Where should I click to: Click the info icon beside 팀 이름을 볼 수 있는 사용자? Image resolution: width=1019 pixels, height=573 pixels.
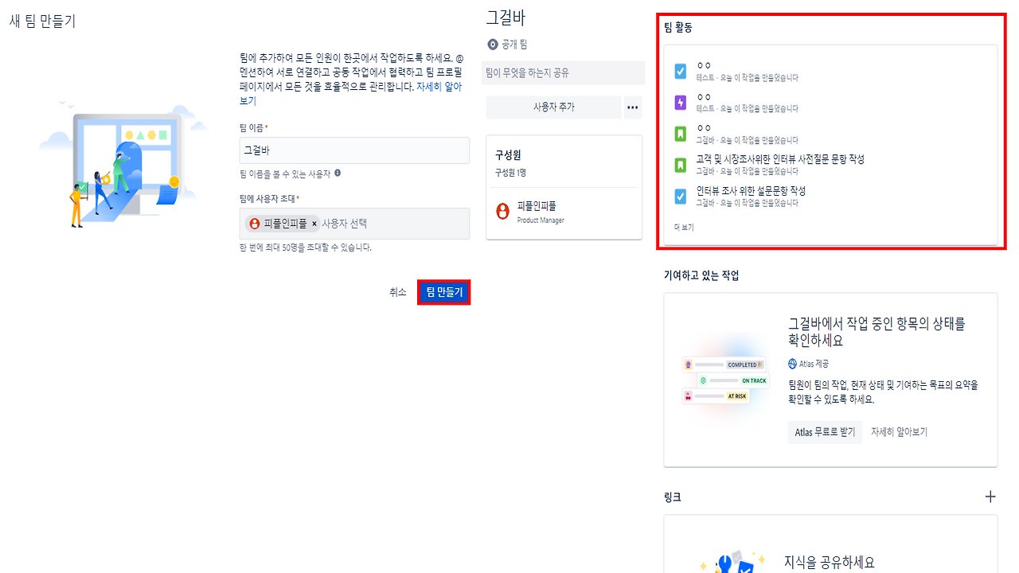(338, 173)
